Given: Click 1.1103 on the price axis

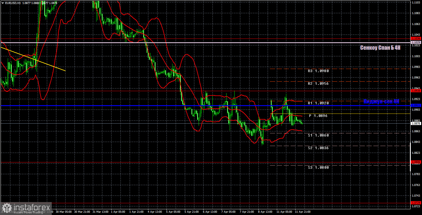Looking at the screenshot, I should (416, 2).
